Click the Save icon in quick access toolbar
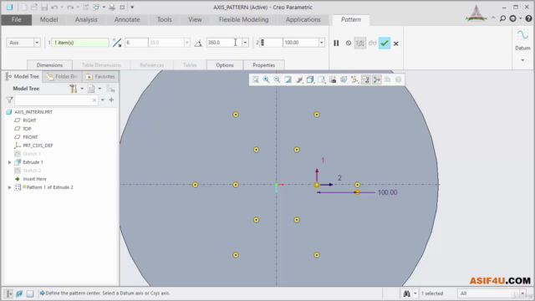The image size is (535, 301). click(x=44, y=8)
